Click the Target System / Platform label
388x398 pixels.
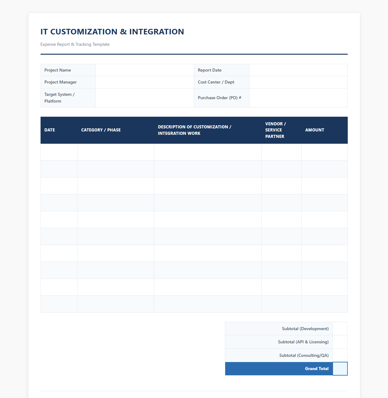click(60, 98)
